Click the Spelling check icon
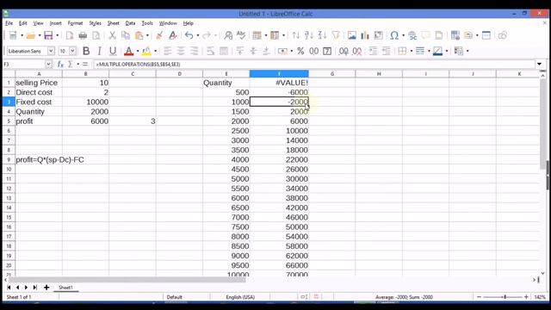This screenshot has height=310, width=551. pos(241,35)
